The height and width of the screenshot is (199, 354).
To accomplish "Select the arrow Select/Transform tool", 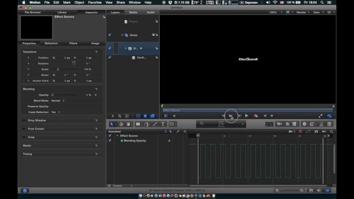I will [112, 124].
